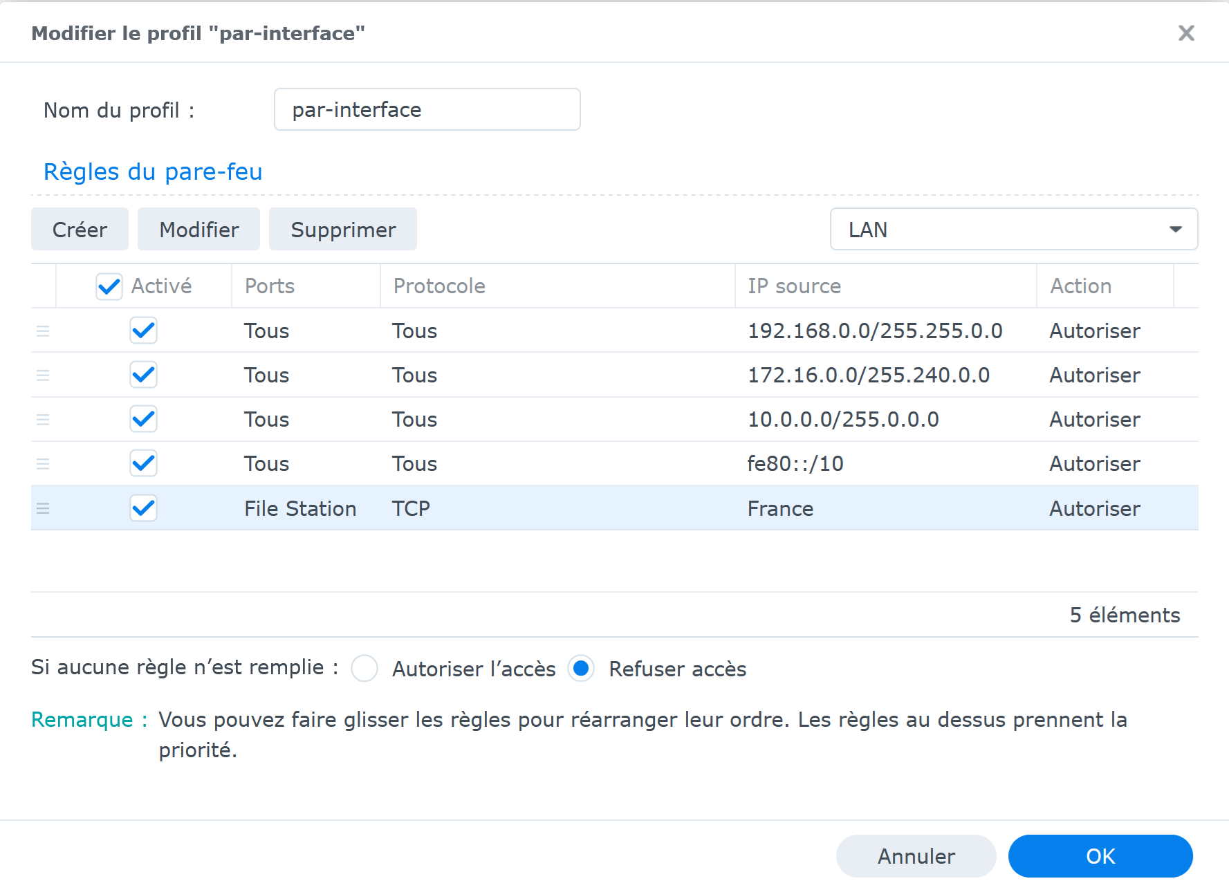The width and height of the screenshot is (1229, 890).
Task: Click drag handle of 172.16.0.0 rule
Action: 43,376
